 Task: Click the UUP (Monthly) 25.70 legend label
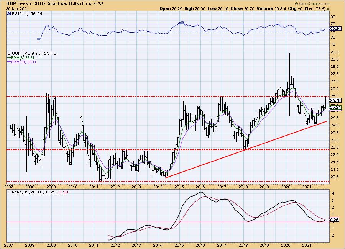click(x=34, y=54)
